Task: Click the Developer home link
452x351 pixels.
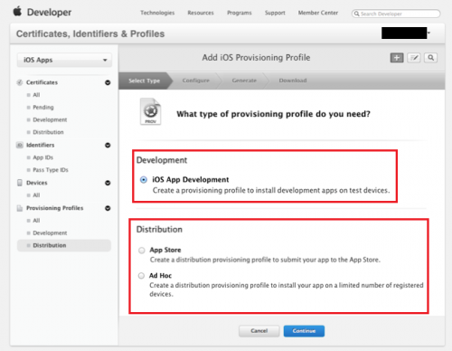Action: pyautogui.click(x=49, y=12)
